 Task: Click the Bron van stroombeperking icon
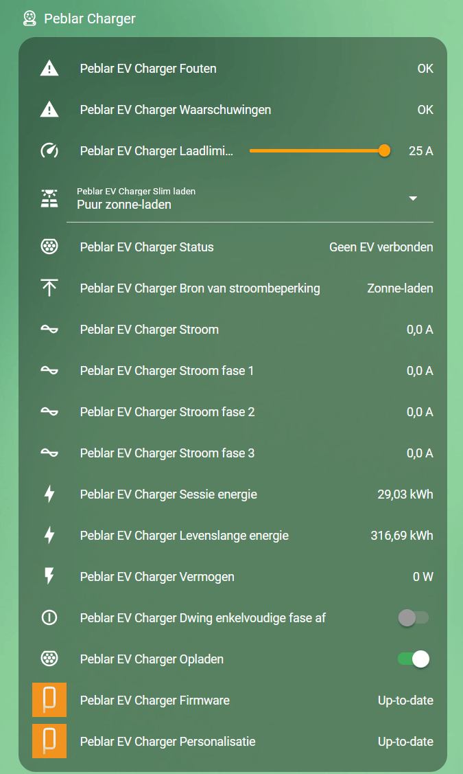49,288
